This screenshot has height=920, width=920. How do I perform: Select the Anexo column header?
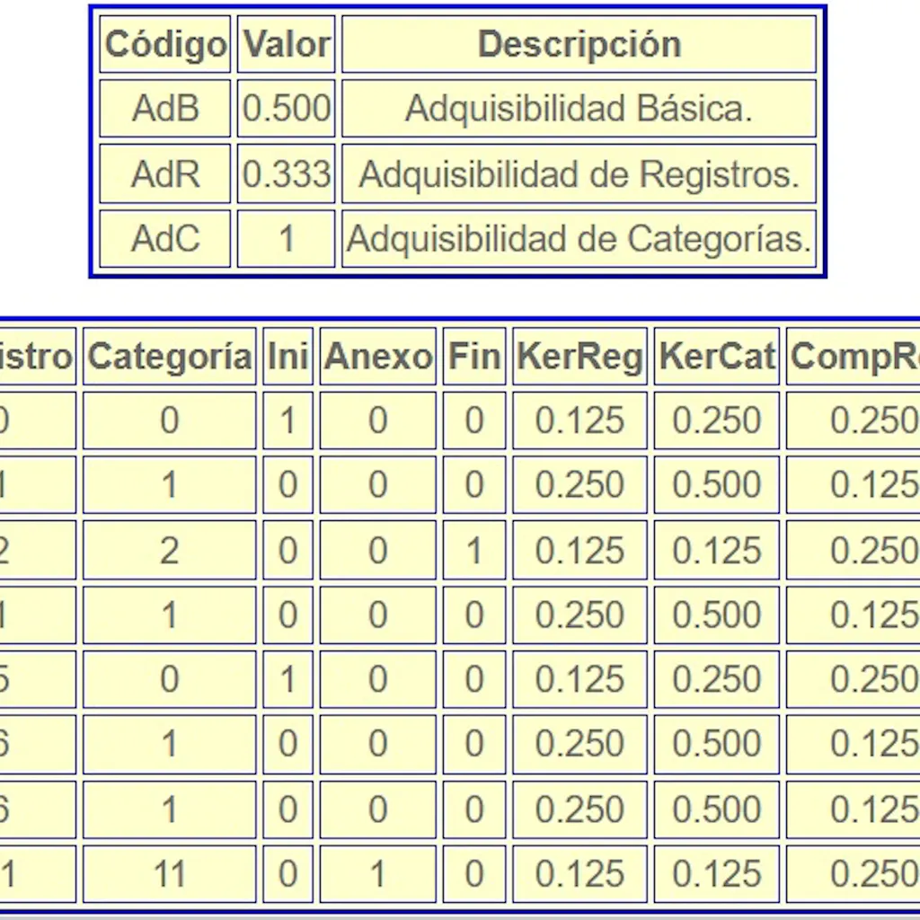[378, 357]
